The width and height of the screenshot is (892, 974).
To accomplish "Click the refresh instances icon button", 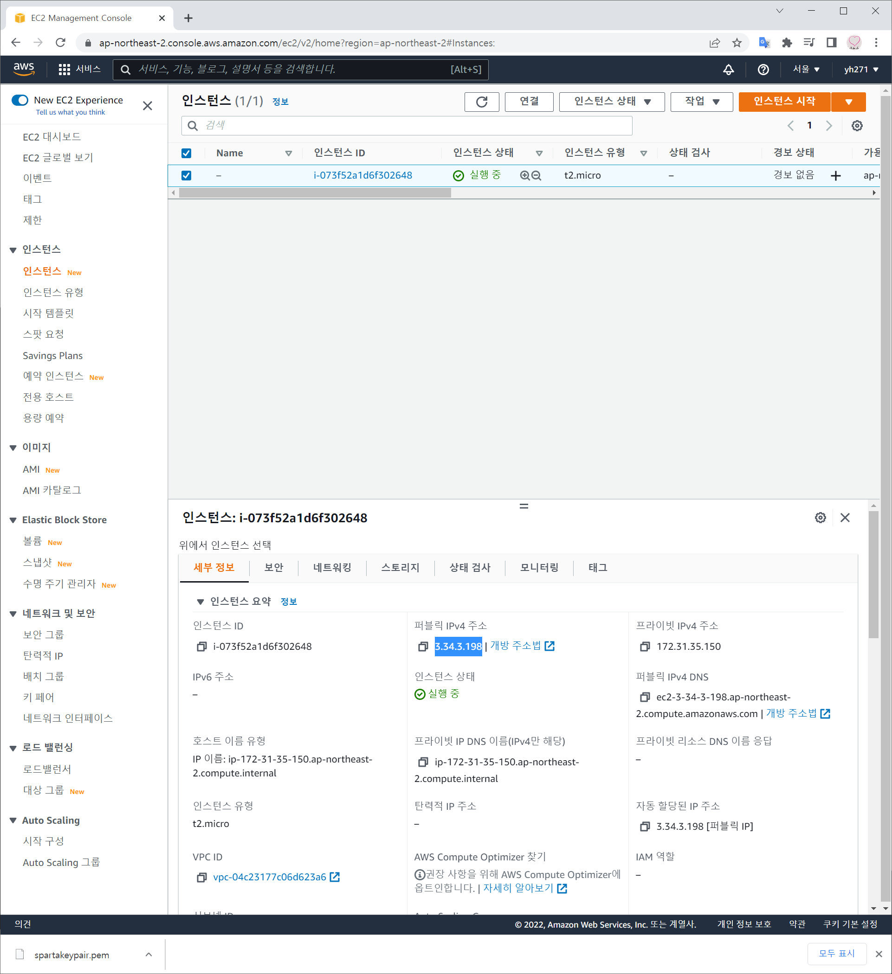I will [481, 102].
